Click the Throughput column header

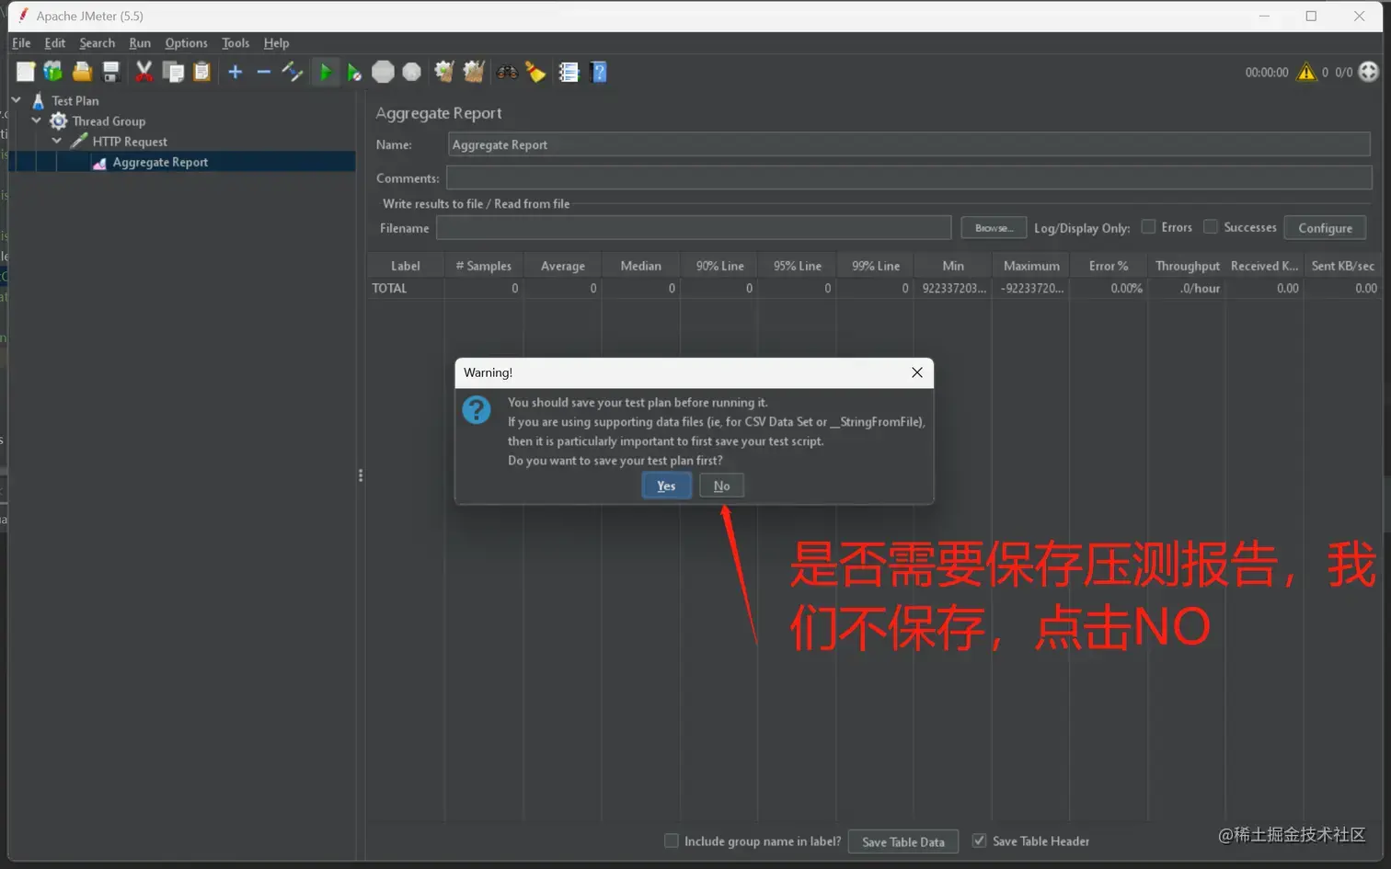(x=1187, y=266)
